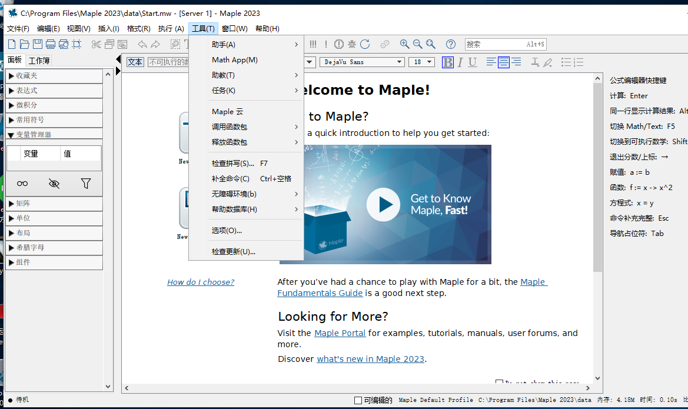Open what's new in Maple 2023 link
Screen dimensions: 688x409
click(371, 359)
